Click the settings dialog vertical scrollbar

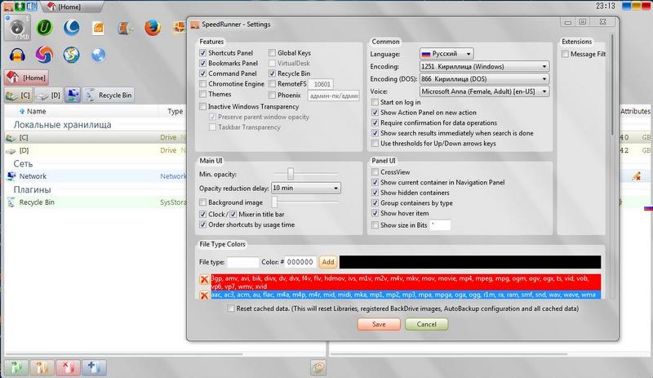612,85
